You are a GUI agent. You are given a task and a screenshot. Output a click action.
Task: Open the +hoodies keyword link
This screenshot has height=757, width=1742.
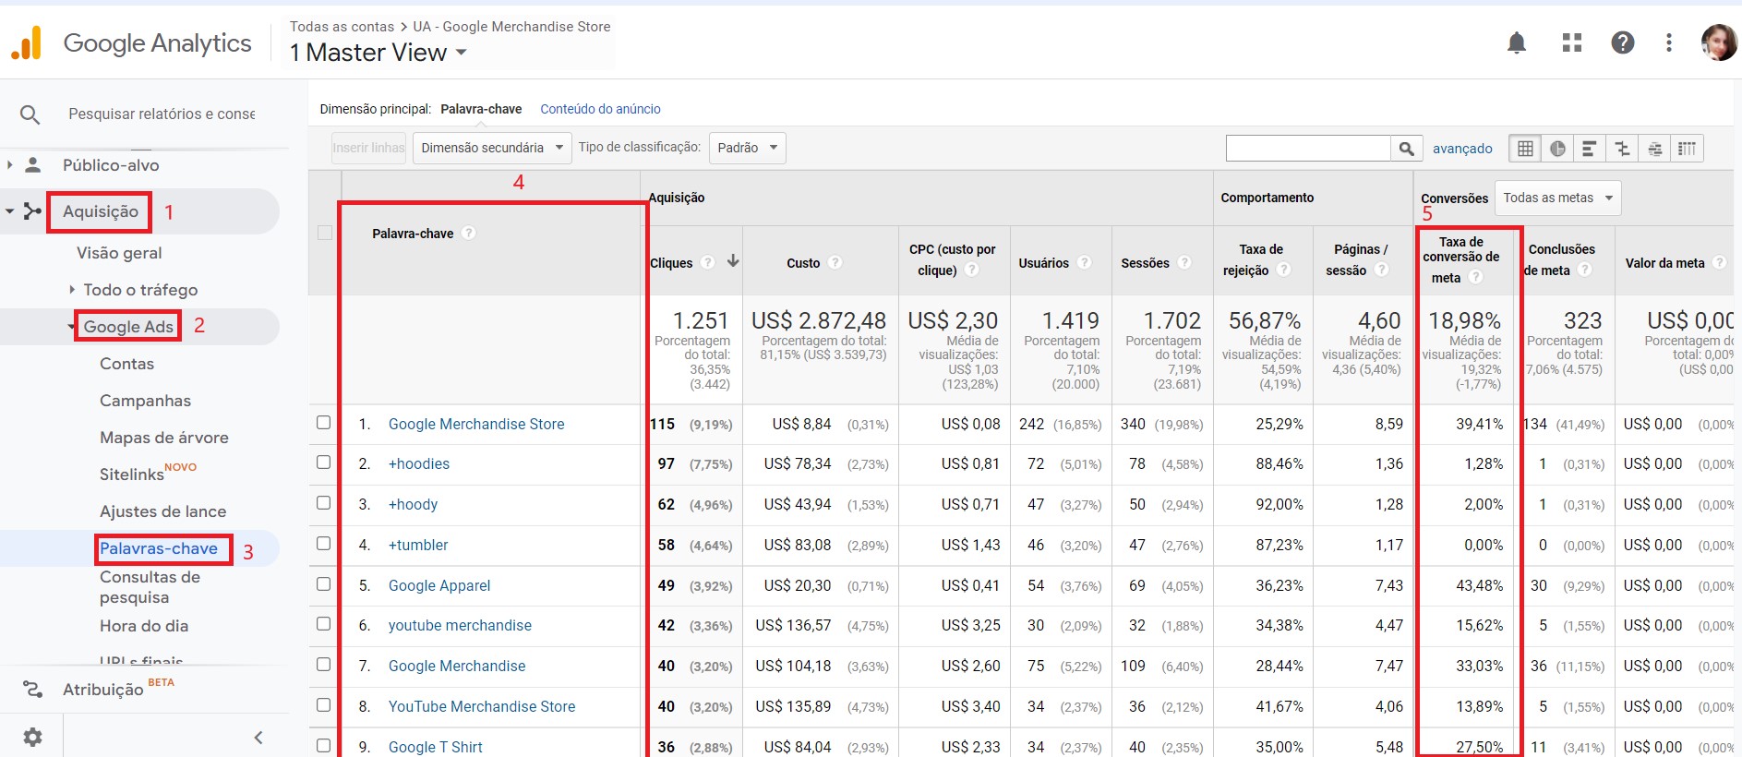coord(419,463)
